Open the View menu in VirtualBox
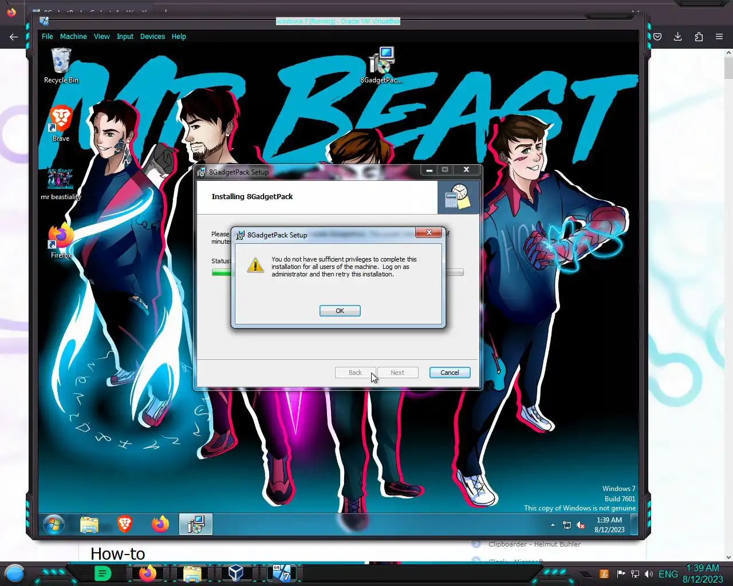This screenshot has height=586, width=733. [102, 36]
